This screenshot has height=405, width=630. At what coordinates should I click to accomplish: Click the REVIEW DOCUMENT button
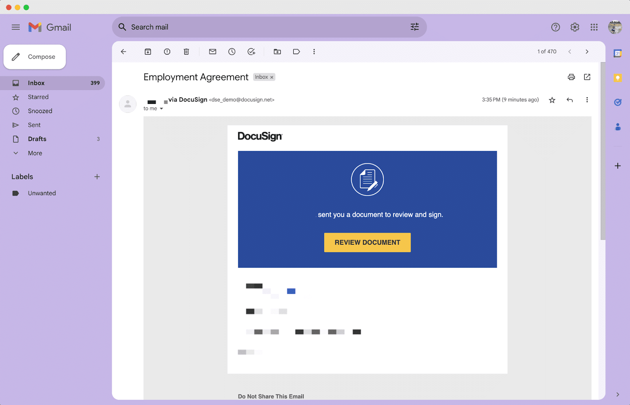[367, 242]
